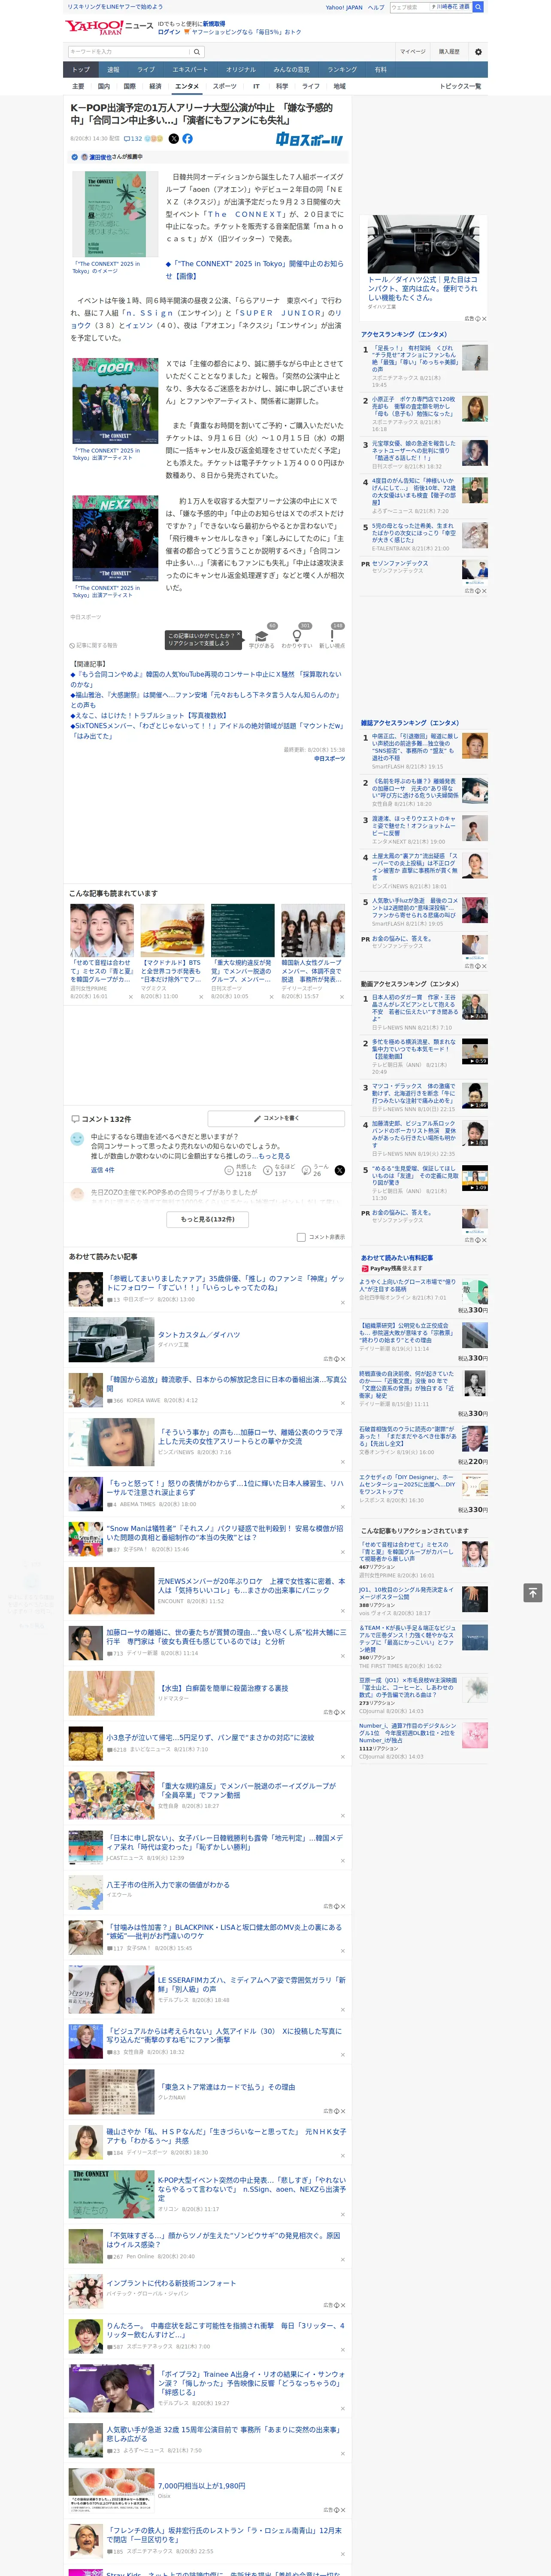Click the first commenter's avatar icon
This screenshot has width=551, height=2576.
click(77, 1139)
